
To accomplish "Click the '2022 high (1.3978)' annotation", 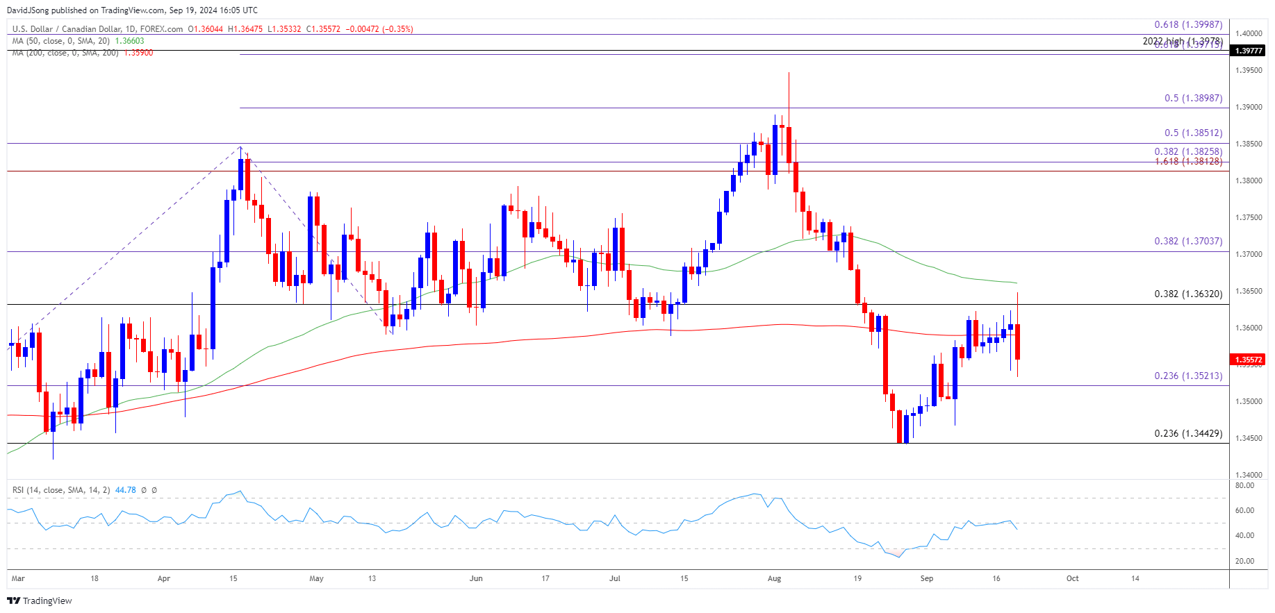I will [x=1183, y=41].
